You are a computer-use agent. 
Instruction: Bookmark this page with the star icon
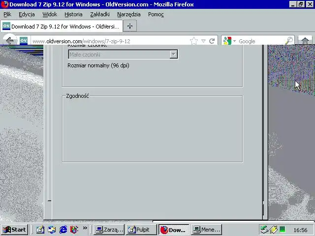click(x=193, y=41)
